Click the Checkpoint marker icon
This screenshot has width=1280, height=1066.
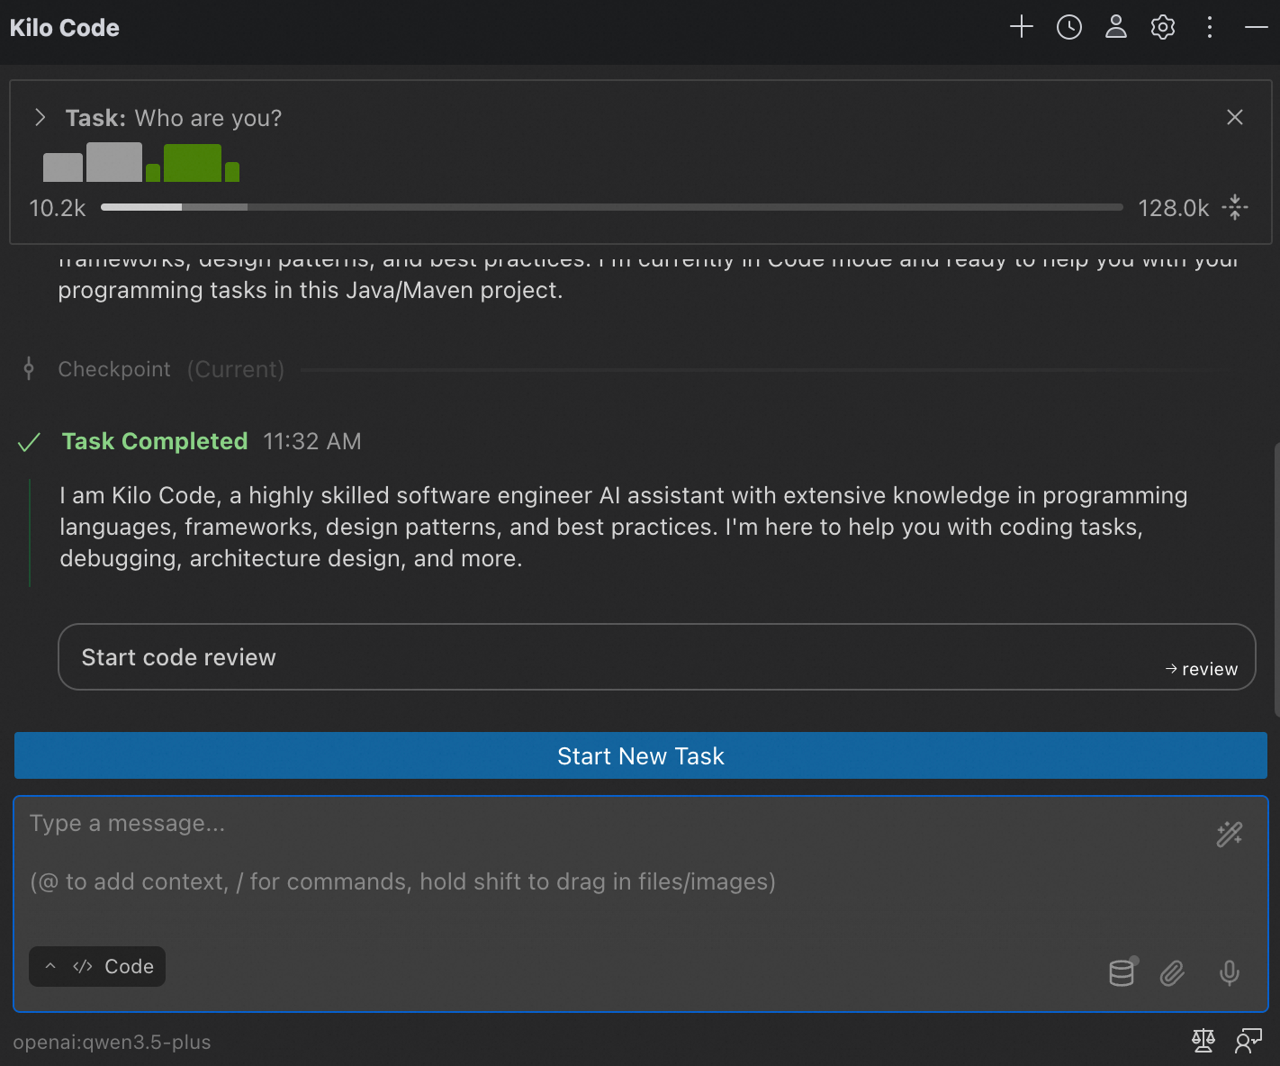(x=29, y=368)
